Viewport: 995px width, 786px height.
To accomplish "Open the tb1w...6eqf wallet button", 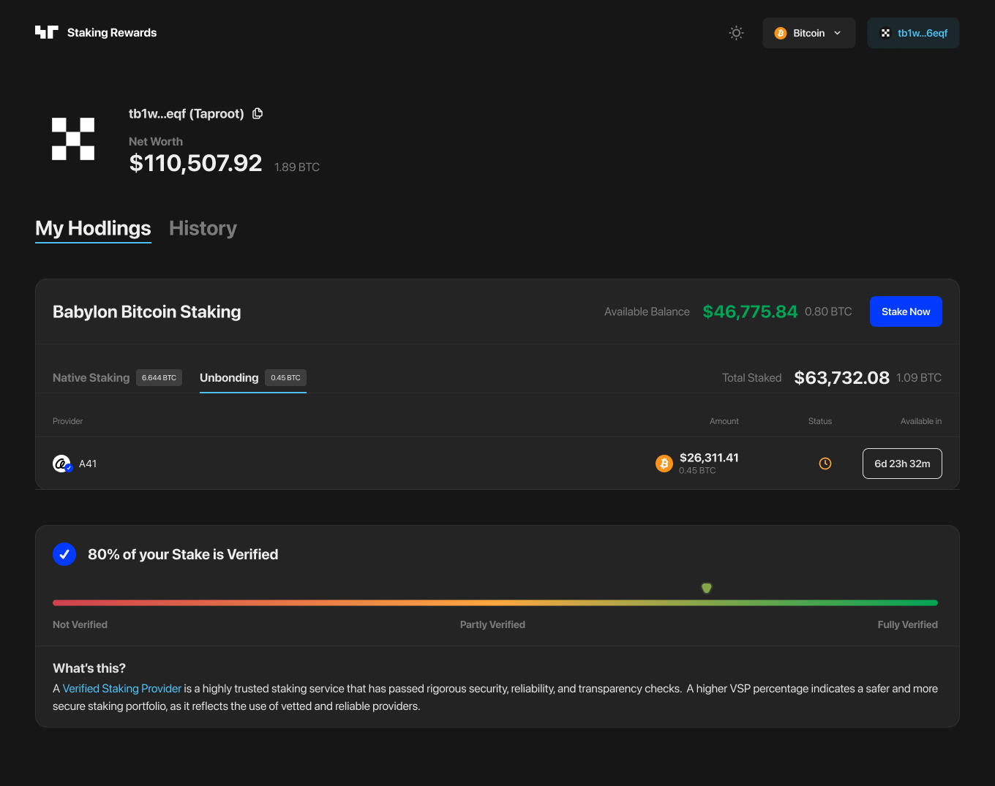I will point(913,33).
